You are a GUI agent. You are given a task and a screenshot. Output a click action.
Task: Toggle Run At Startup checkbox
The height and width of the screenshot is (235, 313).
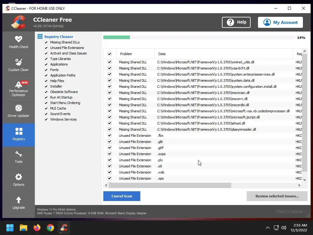[x=46, y=97]
